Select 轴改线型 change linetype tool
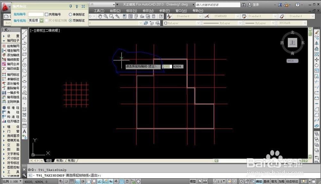 pyautogui.click(x=11, y=68)
